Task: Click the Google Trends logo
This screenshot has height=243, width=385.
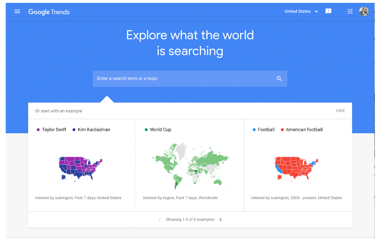Action: (49, 12)
